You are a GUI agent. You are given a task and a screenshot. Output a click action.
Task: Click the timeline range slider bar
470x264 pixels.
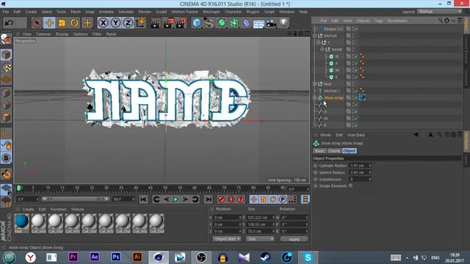click(x=76, y=199)
